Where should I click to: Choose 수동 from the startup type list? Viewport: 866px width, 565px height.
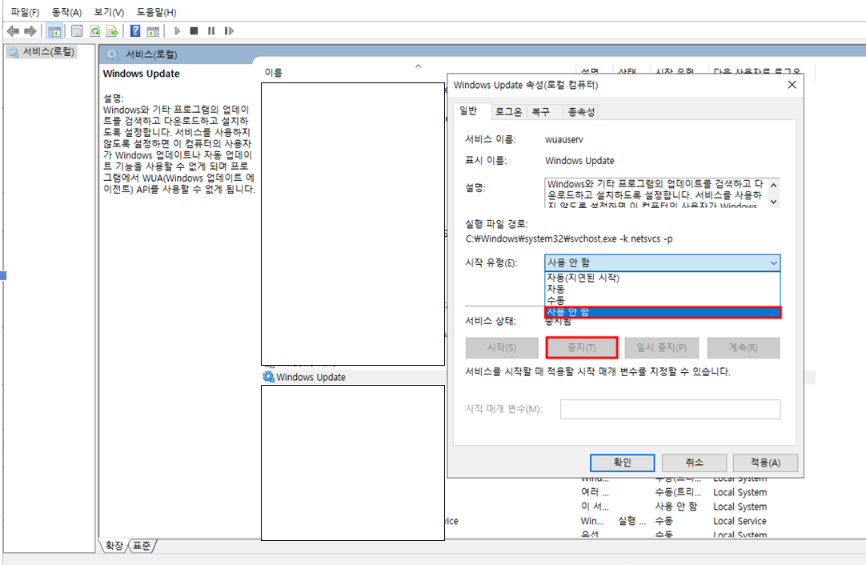(662, 300)
